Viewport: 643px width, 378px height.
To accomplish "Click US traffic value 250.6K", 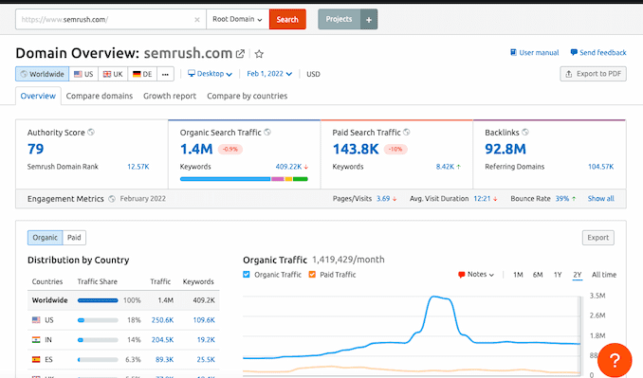I will [x=162, y=320].
